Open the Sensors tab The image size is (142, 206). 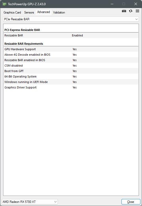tap(29, 12)
